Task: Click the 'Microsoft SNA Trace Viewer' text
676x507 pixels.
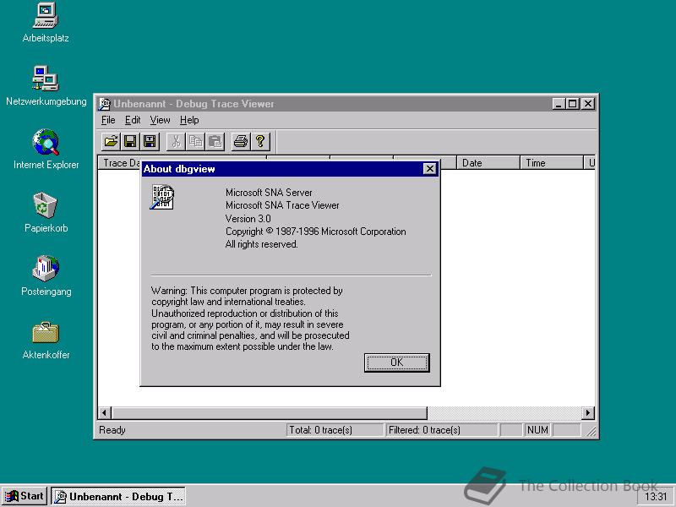Action: [282, 205]
